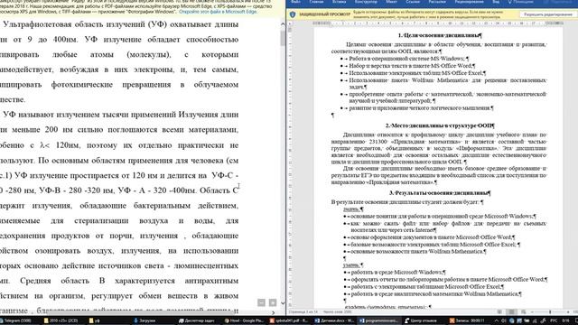578x325 pixels.
Task: Click the Protected View shield icon
Action: tap(293, 14)
